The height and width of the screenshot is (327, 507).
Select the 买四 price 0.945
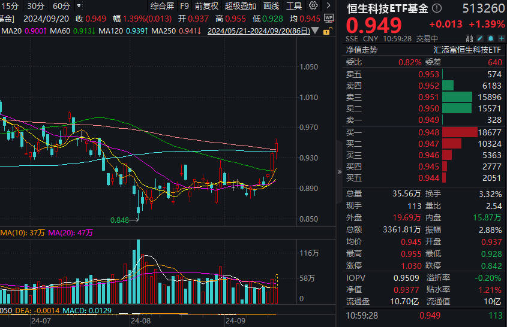(428, 166)
